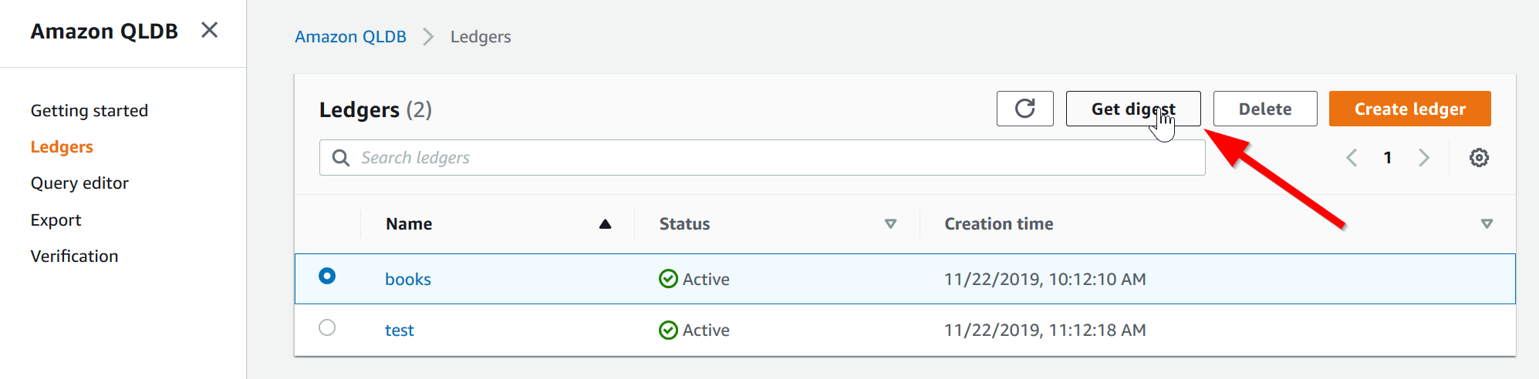Open the books ledger link
Screen dimensions: 1539x379
[407, 280]
